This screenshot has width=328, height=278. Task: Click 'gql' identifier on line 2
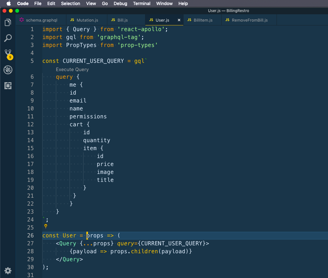click(x=71, y=37)
